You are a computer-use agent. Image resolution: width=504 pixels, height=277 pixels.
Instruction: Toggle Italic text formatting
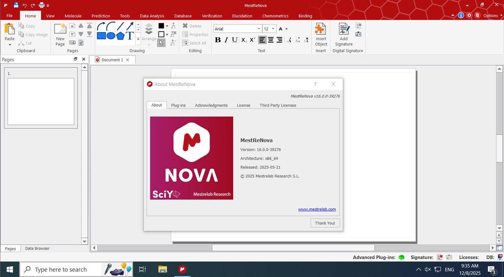point(226,40)
